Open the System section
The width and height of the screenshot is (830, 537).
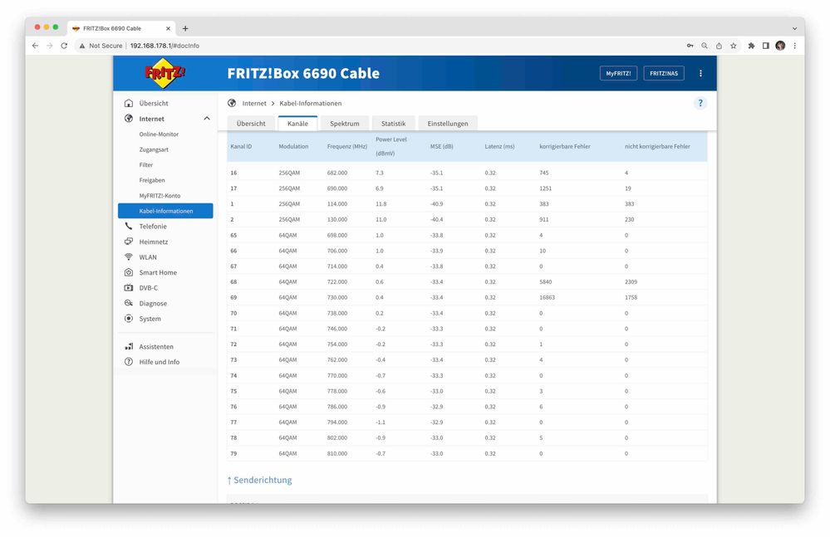pyautogui.click(x=150, y=318)
